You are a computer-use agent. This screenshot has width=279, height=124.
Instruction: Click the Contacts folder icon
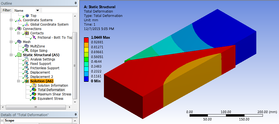27,33
